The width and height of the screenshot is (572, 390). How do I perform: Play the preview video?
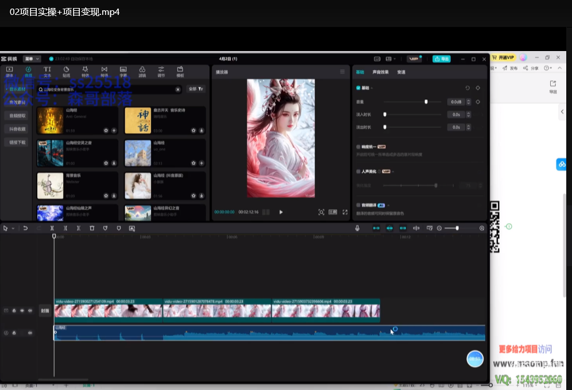(281, 212)
